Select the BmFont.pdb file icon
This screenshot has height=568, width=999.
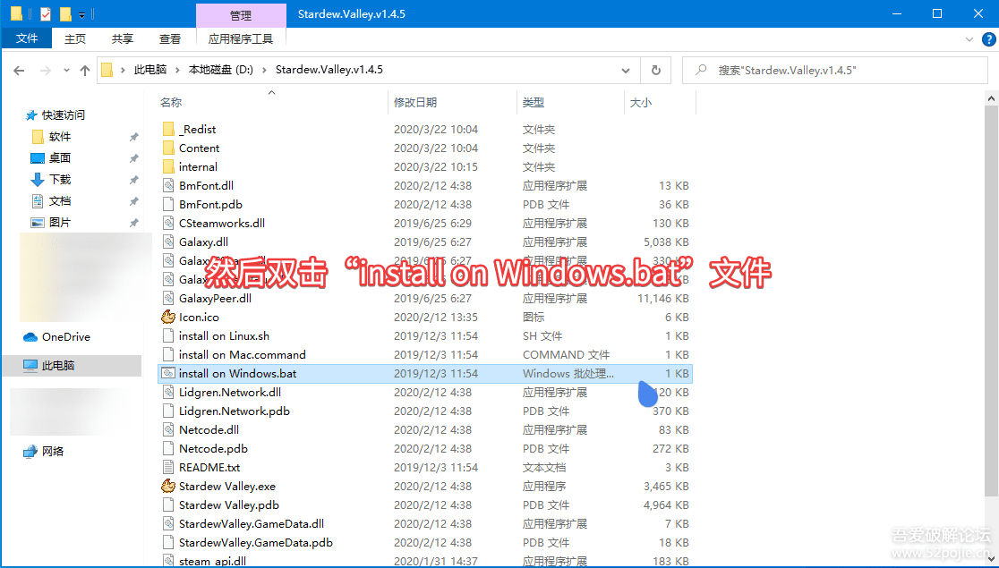pyautogui.click(x=168, y=205)
